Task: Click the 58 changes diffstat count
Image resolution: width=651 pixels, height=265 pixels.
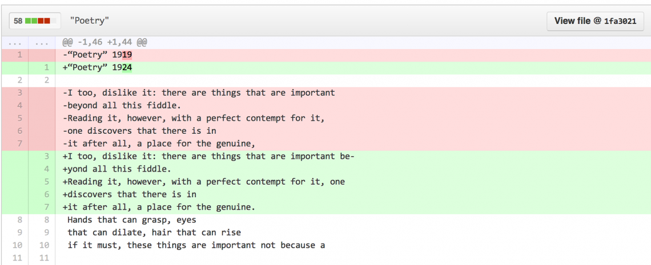Action: click(x=18, y=21)
